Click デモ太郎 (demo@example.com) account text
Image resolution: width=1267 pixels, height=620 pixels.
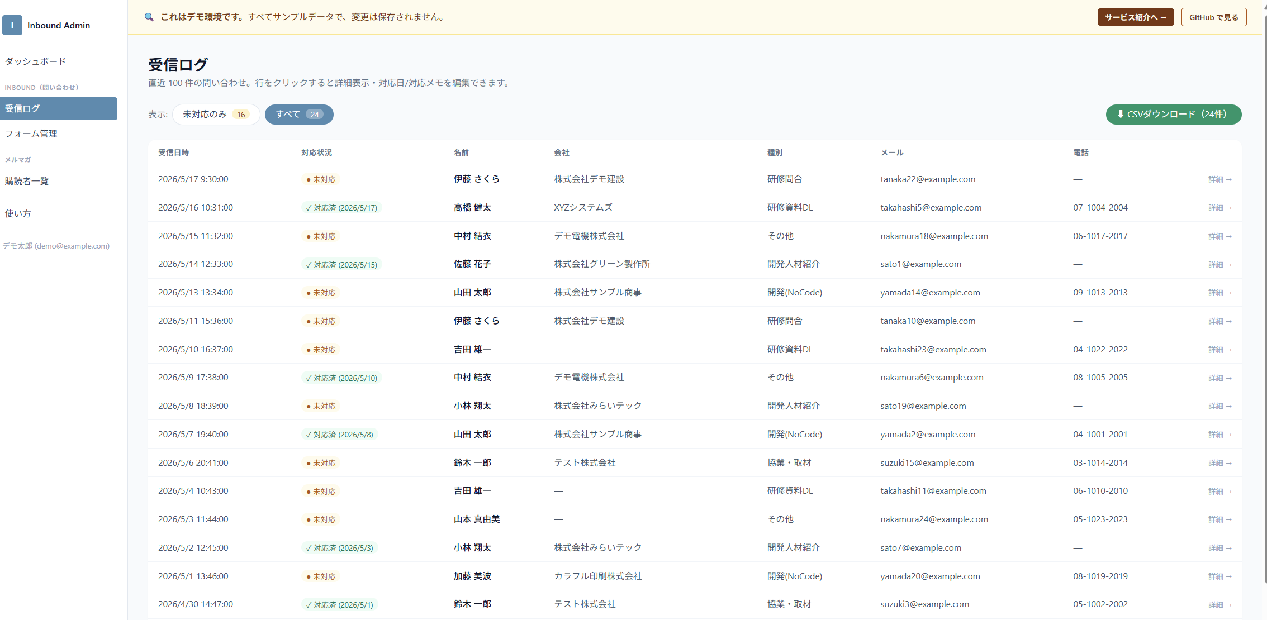coord(56,246)
